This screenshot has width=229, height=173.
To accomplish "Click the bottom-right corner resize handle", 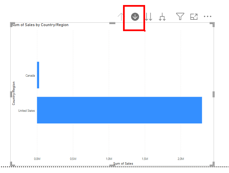I will [x=212, y=164].
